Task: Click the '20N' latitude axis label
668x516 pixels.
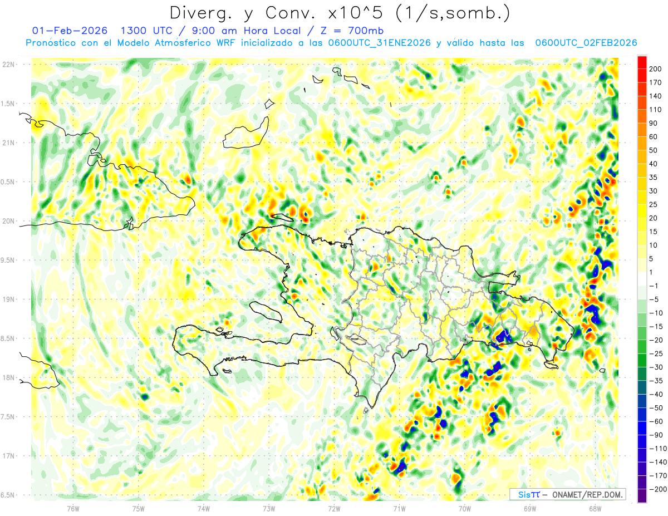Action: point(9,221)
